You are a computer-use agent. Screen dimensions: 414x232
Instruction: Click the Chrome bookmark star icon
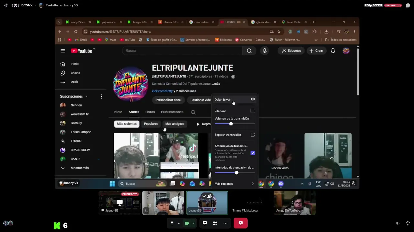coord(279,32)
